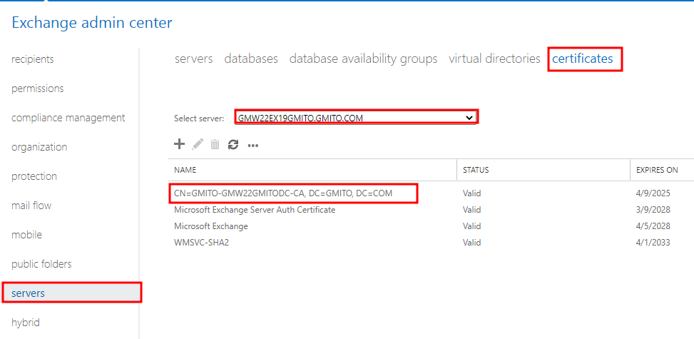Switch to the servers tab
Screen dimensions: 694x339
point(194,59)
